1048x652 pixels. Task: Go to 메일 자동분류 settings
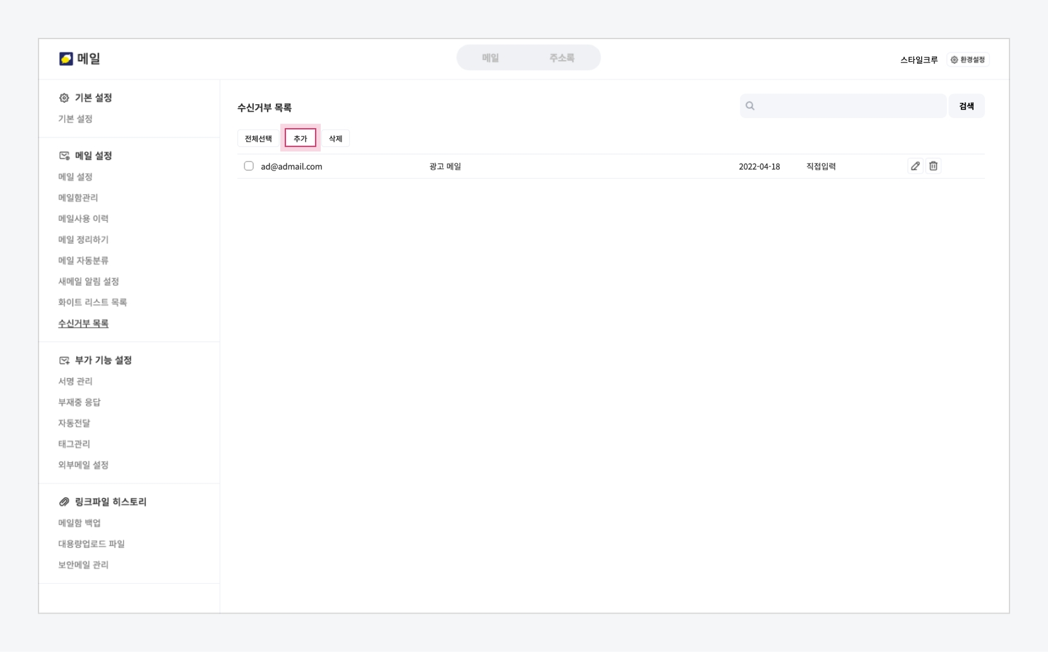tap(83, 261)
